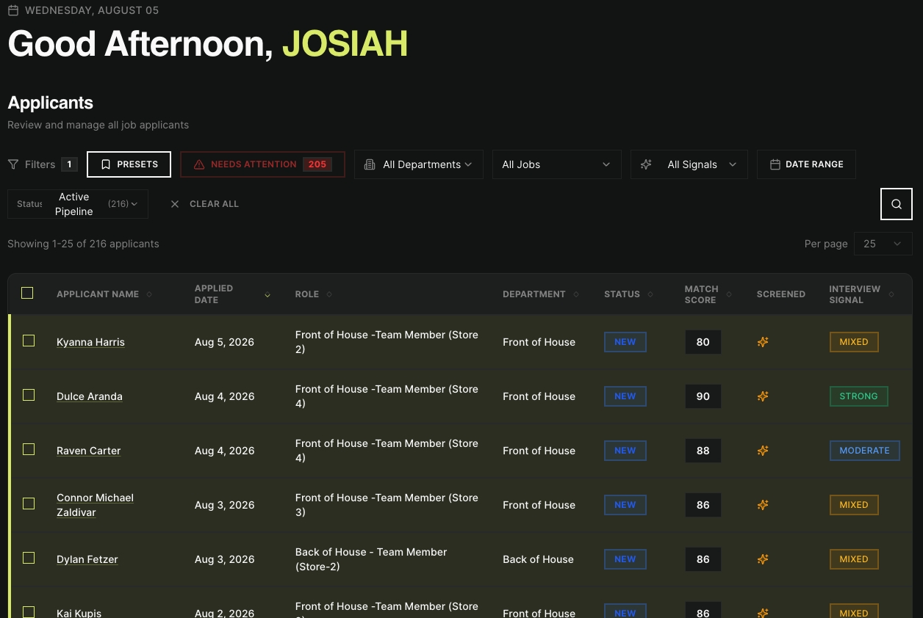Click the screened sparkle icon for Kyanna Harris

pos(763,342)
